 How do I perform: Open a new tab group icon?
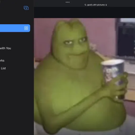(x=26, y=8)
